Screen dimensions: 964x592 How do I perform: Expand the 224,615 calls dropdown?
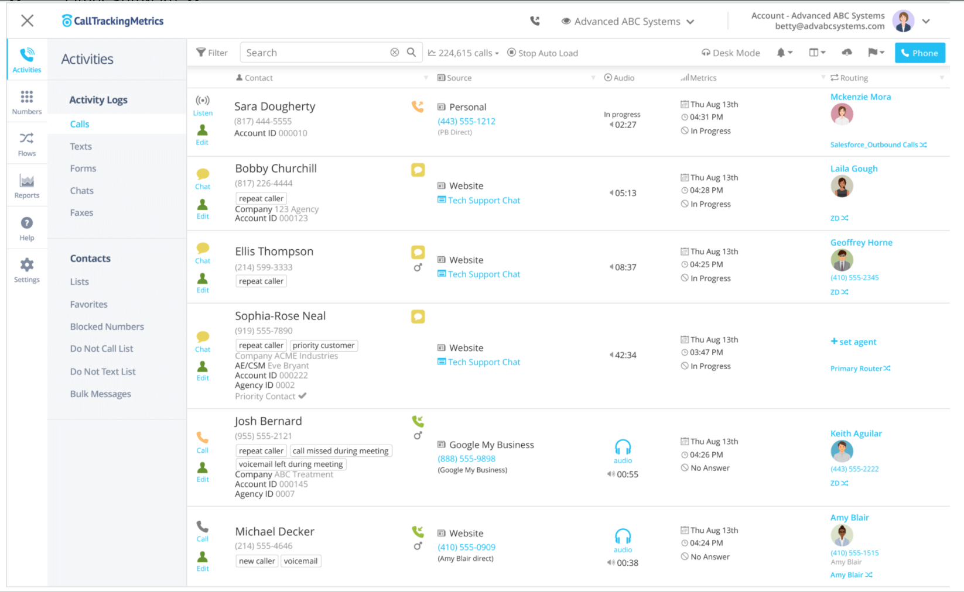[x=463, y=53]
